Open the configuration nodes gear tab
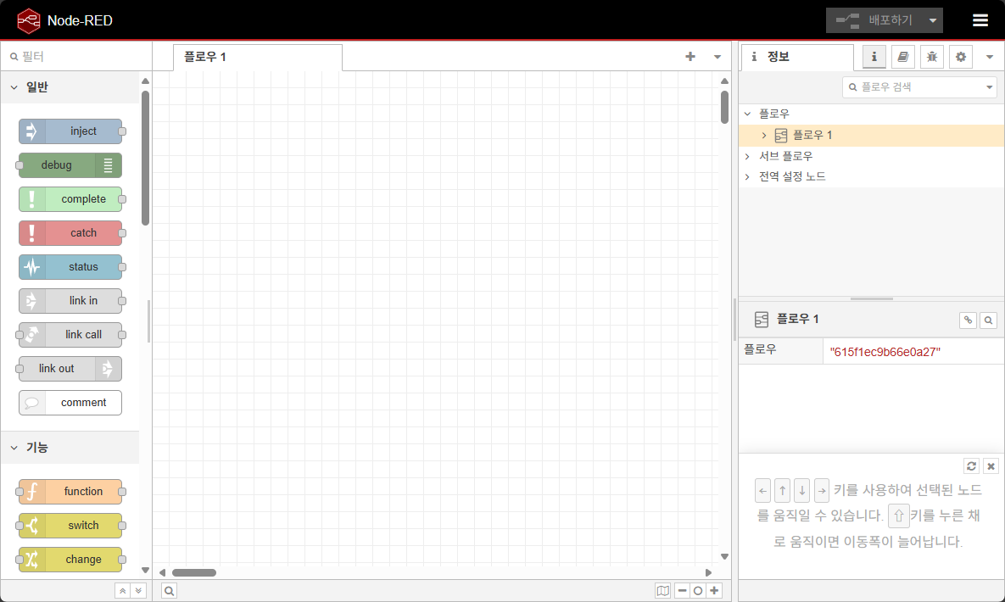The height and width of the screenshot is (602, 1005). click(x=961, y=57)
